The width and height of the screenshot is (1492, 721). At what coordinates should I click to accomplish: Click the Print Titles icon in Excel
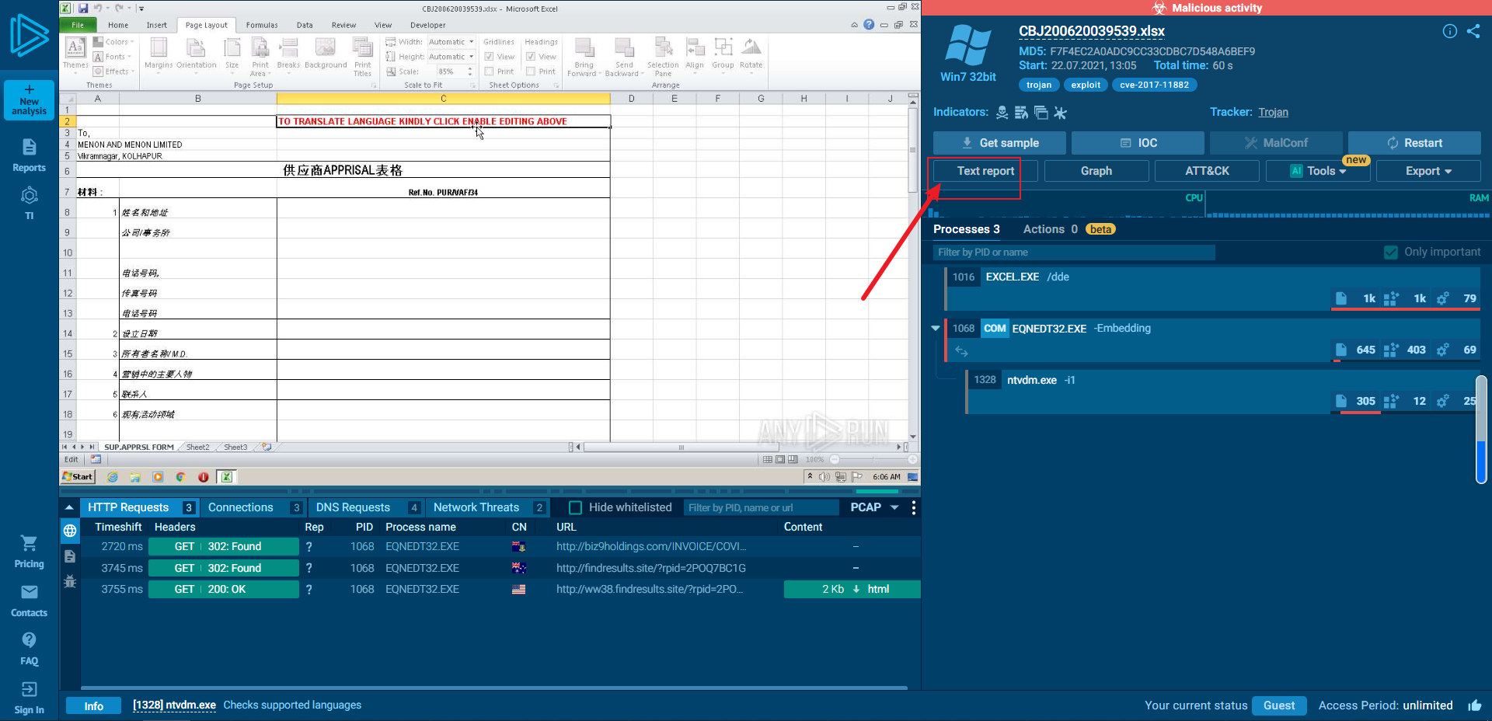(x=363, y=57)
